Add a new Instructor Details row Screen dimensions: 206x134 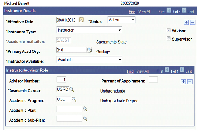point(186,22)
